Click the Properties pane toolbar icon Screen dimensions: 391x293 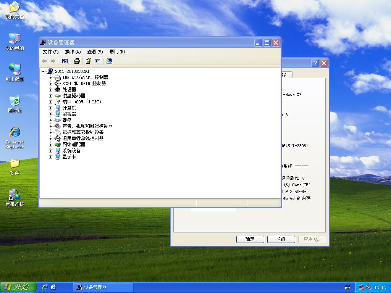click(97, 61)
